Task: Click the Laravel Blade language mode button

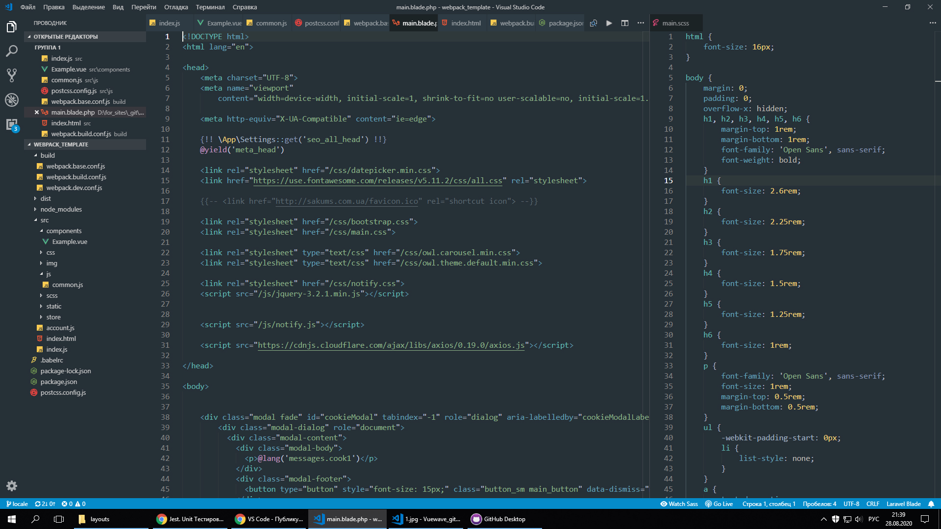Action: click(903, 504)
